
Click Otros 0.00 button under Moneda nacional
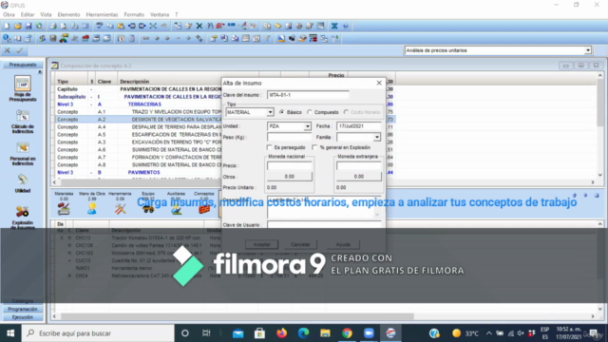pyautogui.click(x=289, y=177)
